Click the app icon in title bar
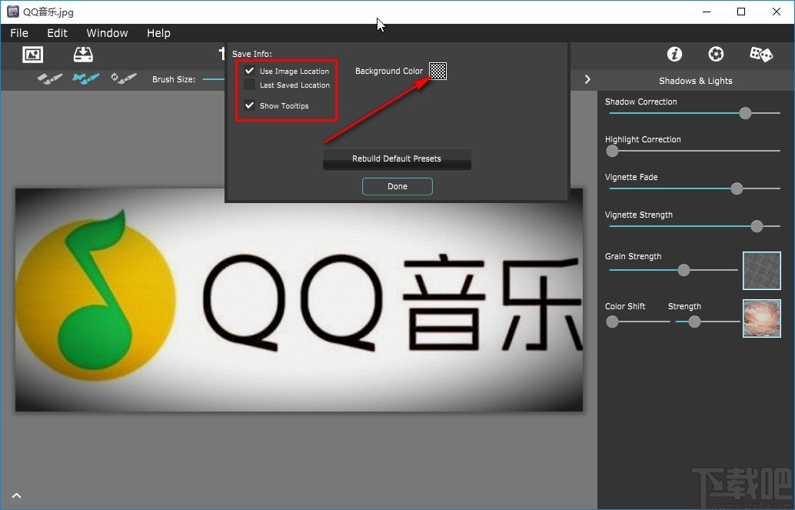The height and width of the screenshot is (510, 795). point(12,12)
